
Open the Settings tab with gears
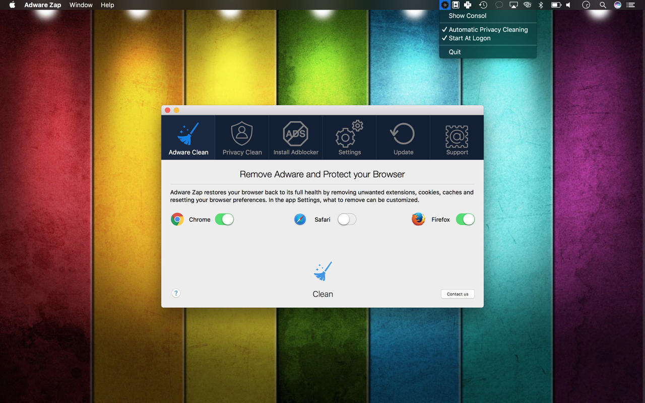(x=350, y=137)
